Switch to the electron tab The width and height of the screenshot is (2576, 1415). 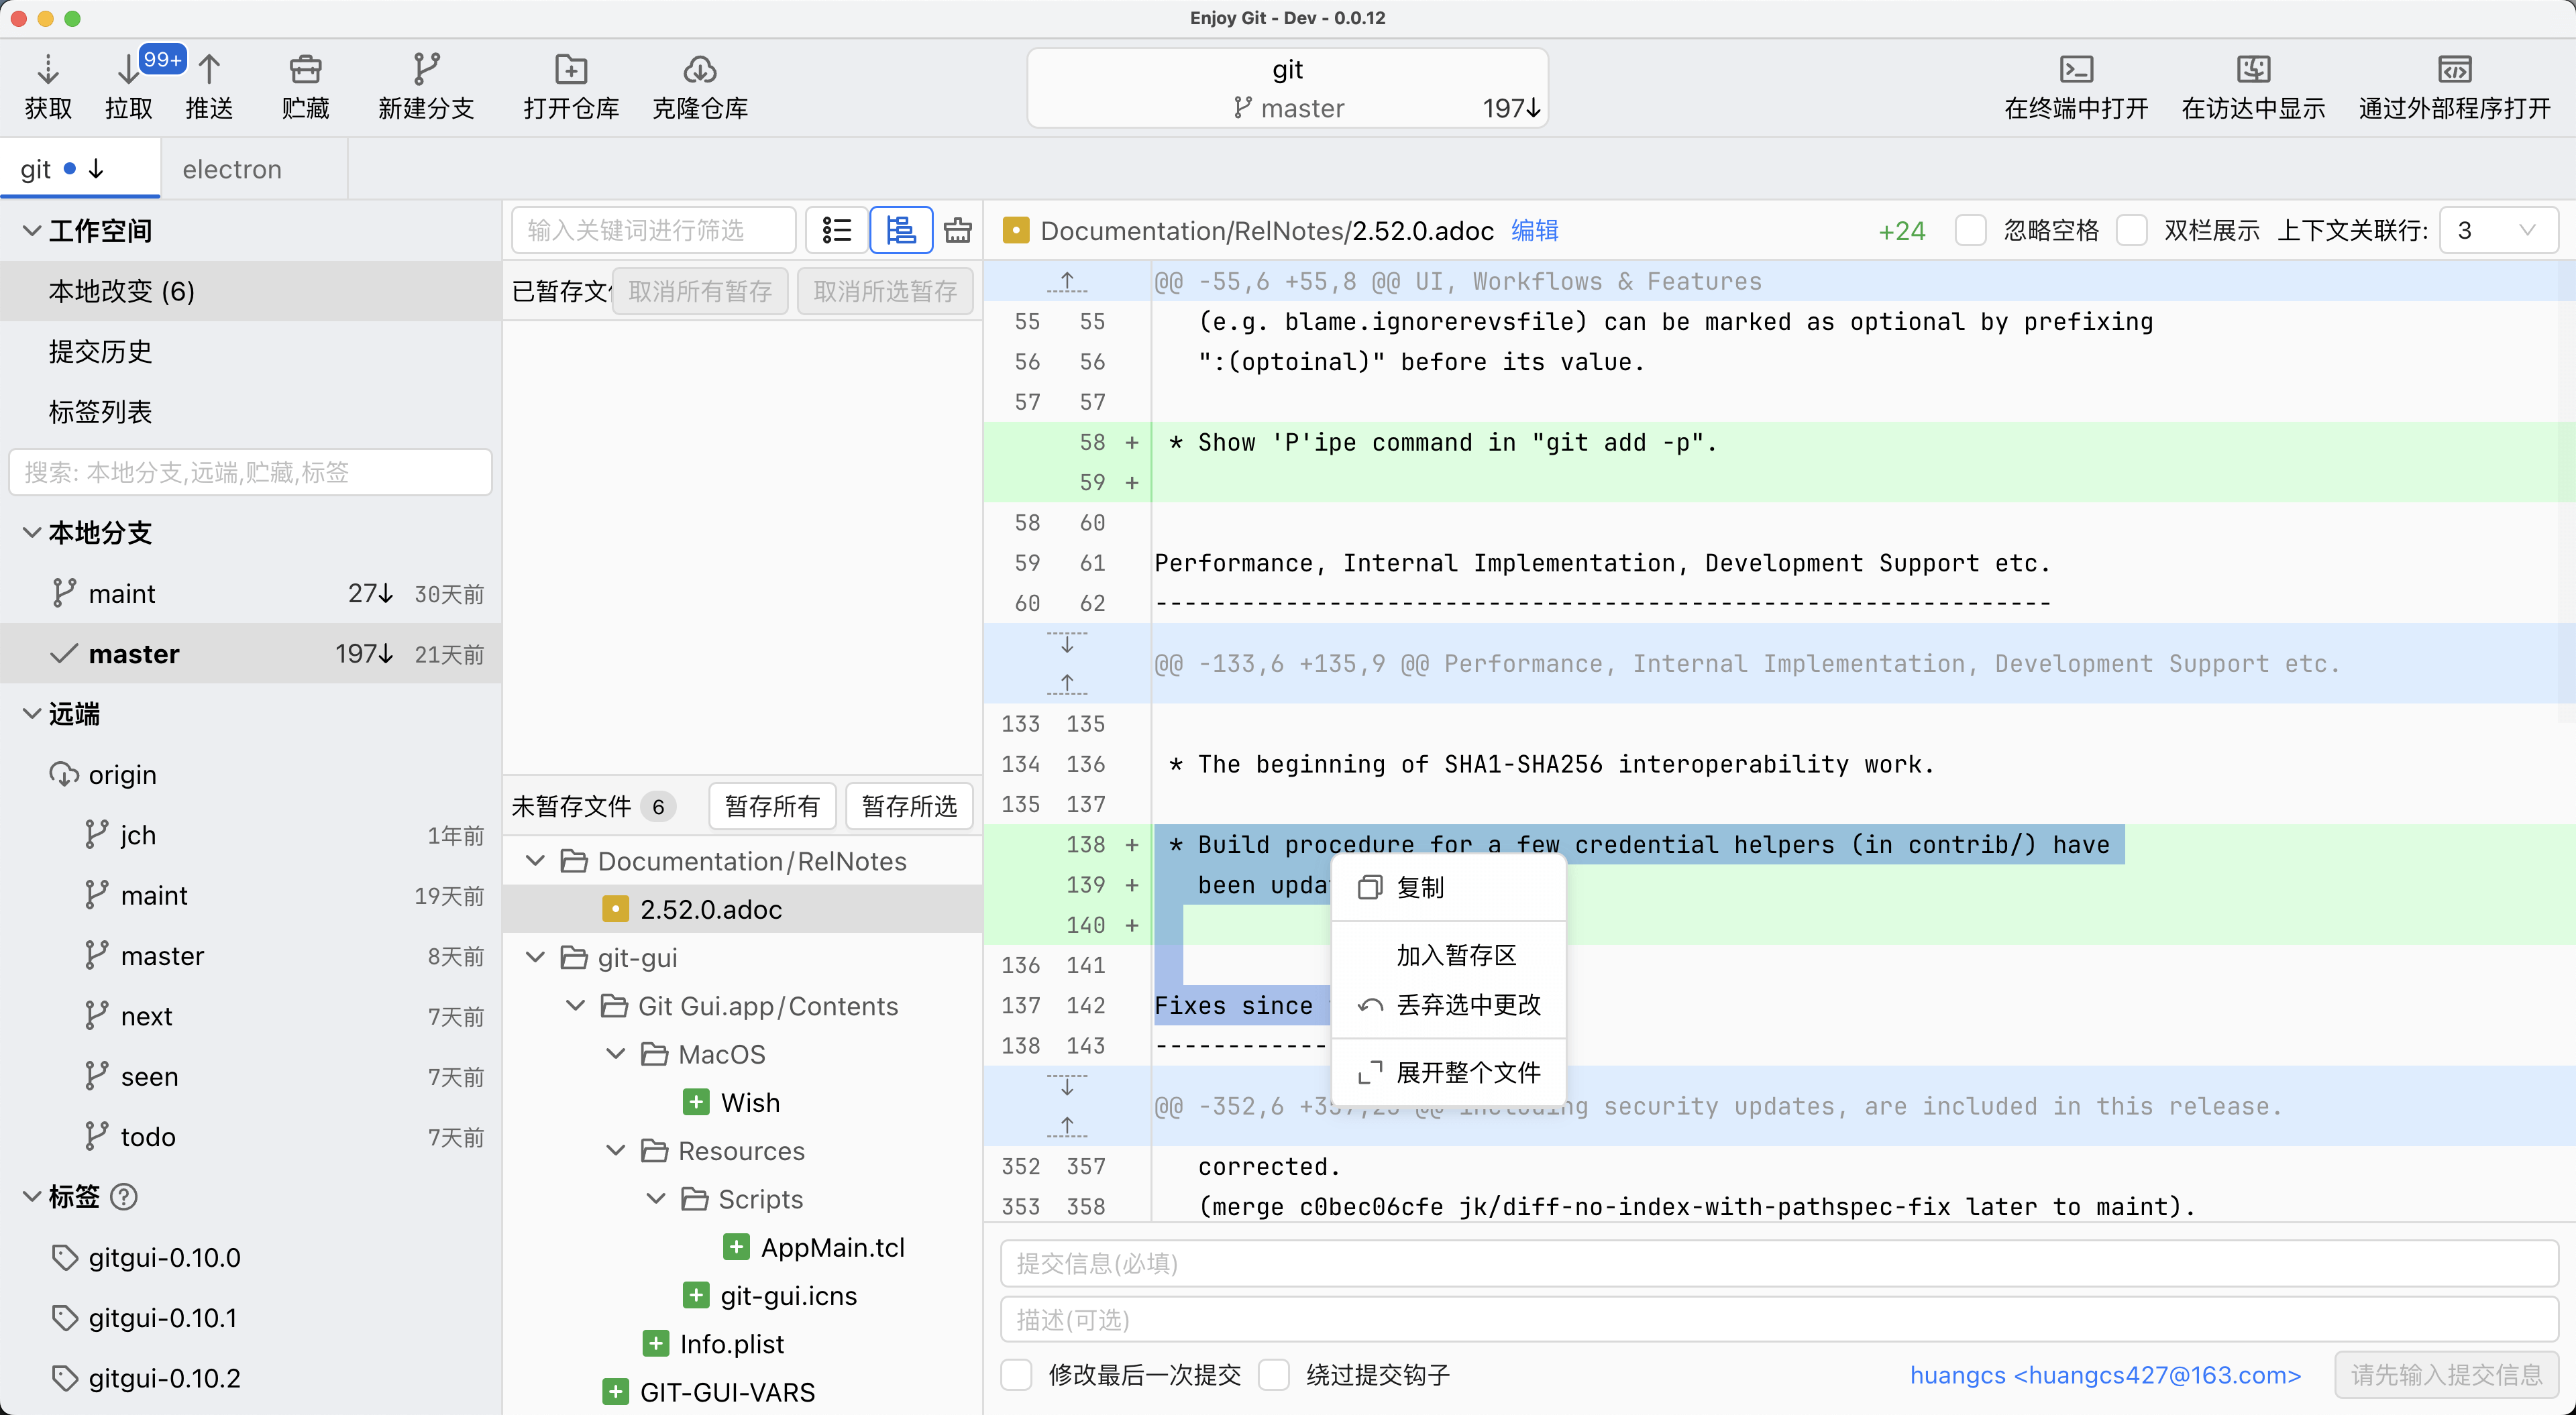tap(231, 168)
